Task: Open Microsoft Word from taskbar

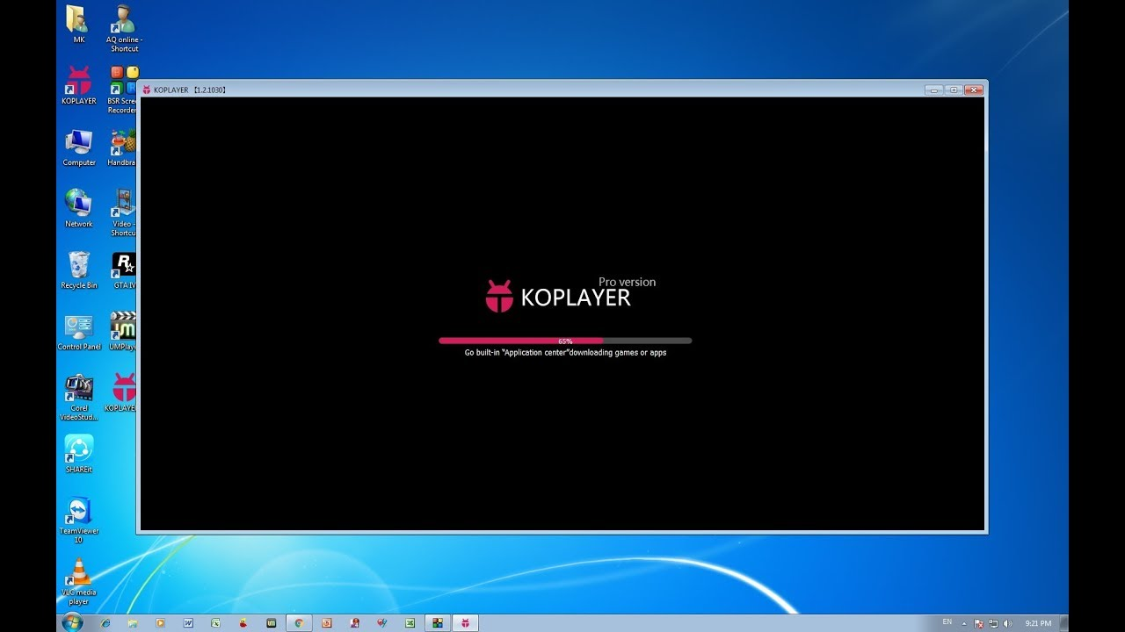Action: tap(188, 623)
